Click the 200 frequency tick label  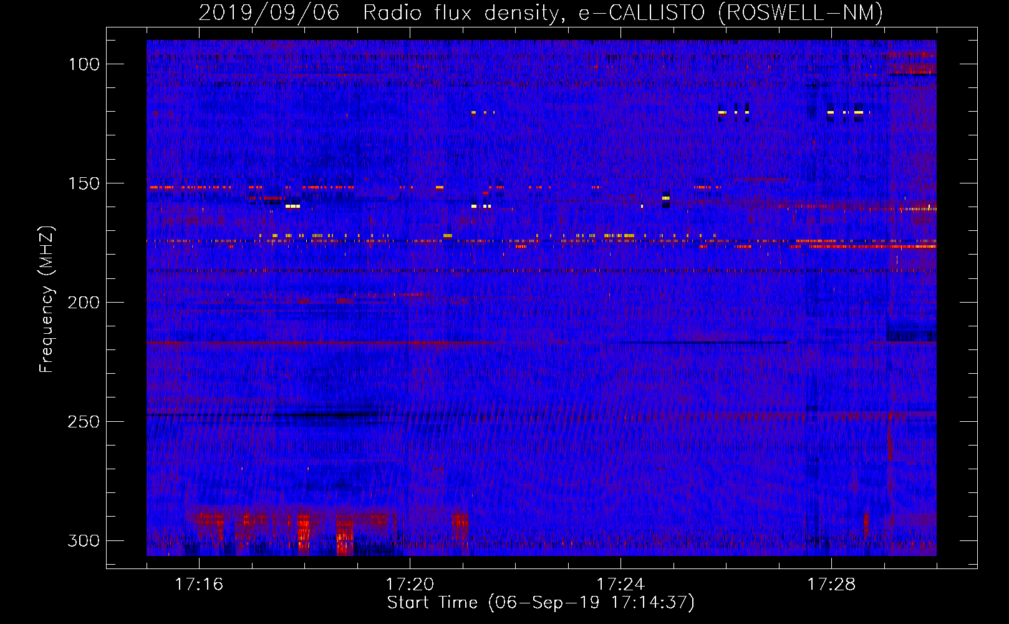84,303
